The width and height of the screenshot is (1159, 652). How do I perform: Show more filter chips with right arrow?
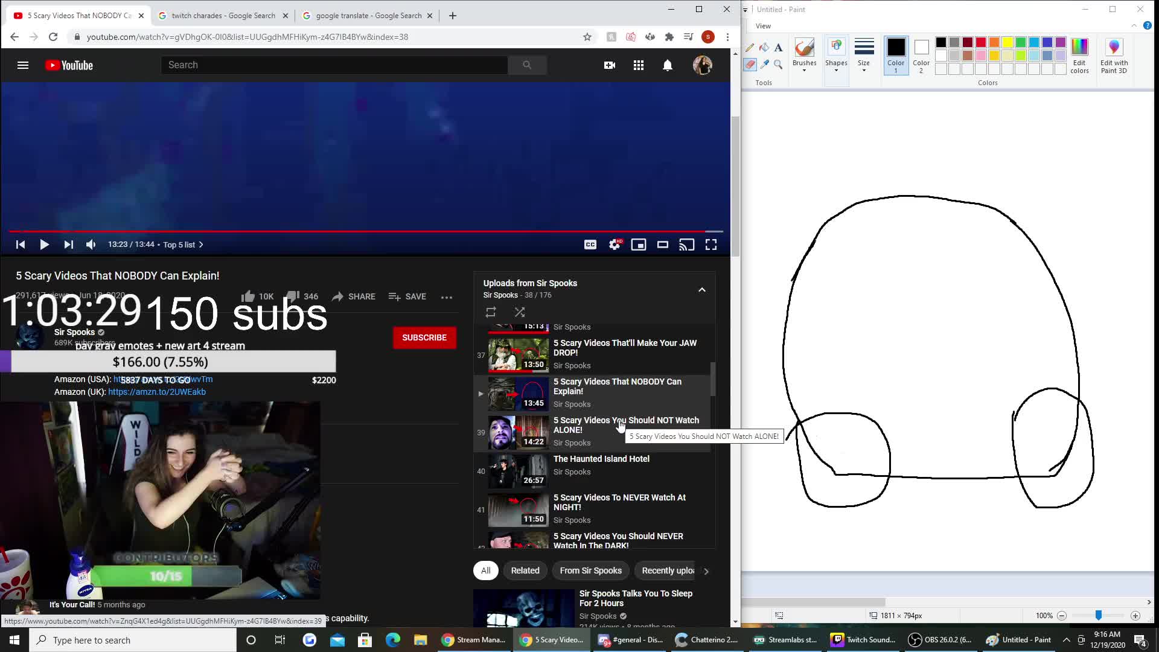pos(706,570)
